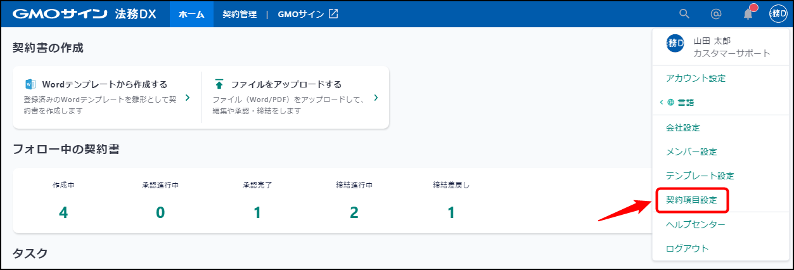Open the search magnifier icon

(684, 13)
